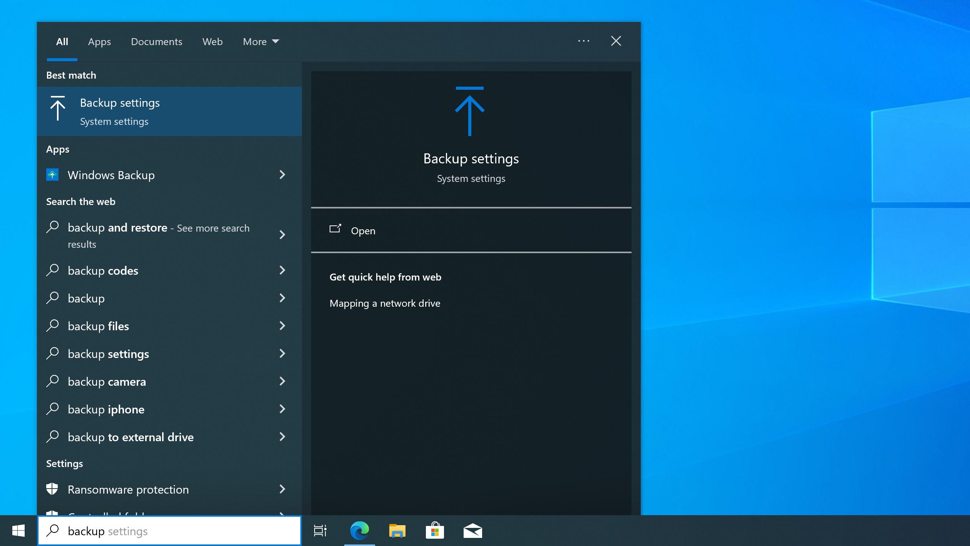Image resolution: width=970 pixels, height=546 pixels.
Task: Open the ellipsis options menu
Action: click(584, 41)
